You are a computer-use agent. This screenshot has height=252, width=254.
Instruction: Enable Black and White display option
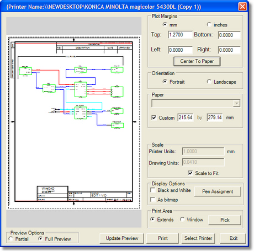click(152, 190)
